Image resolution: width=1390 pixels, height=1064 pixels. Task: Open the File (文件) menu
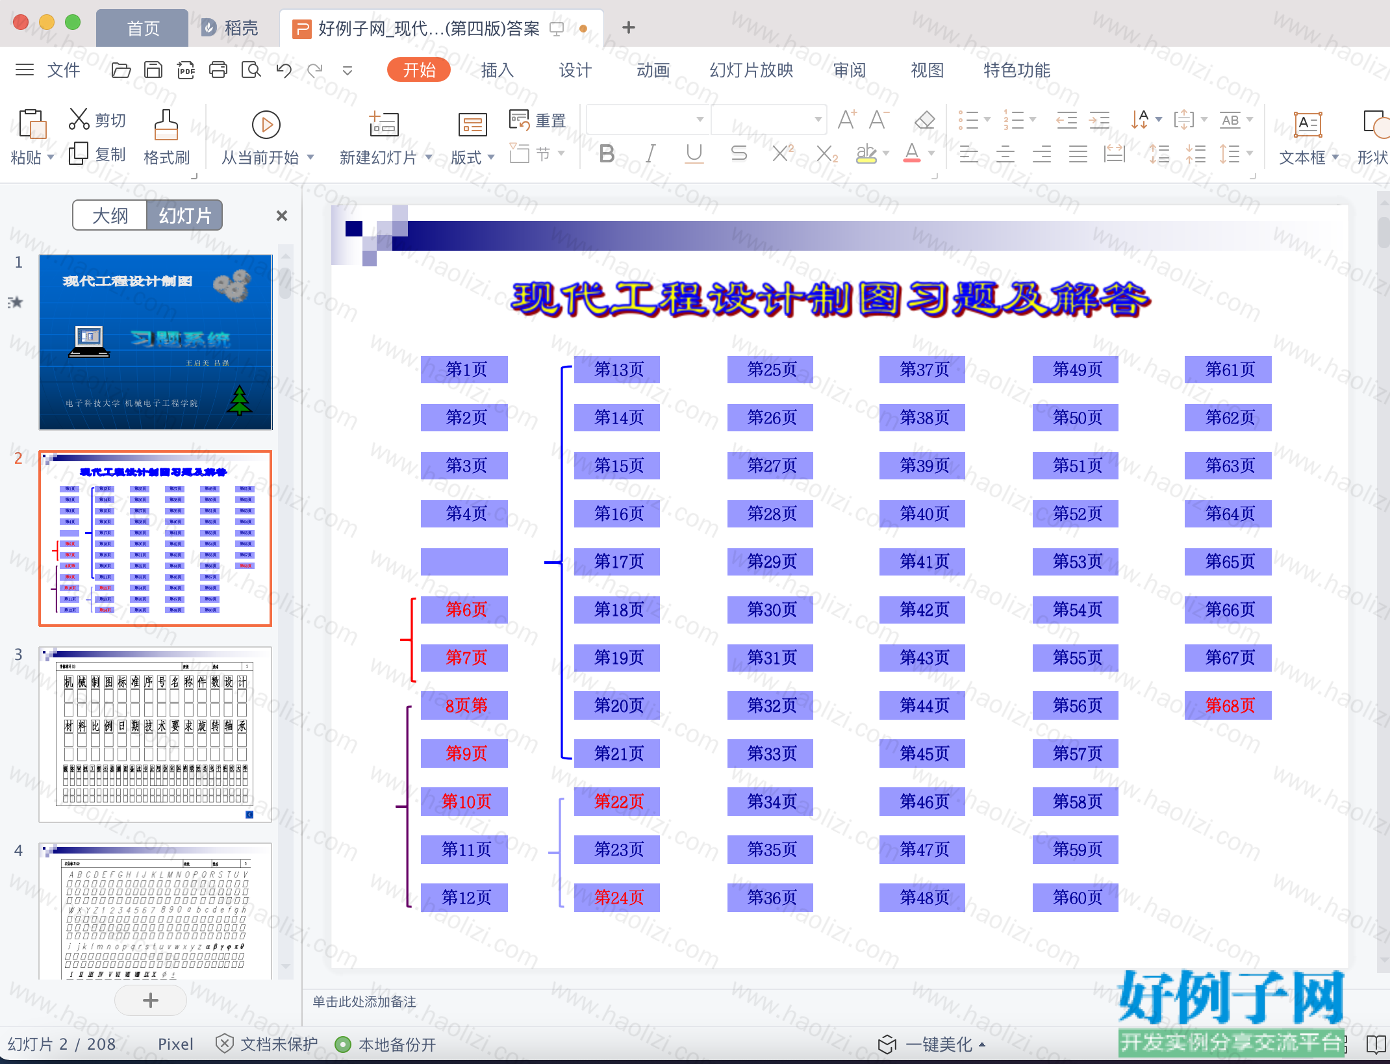pyautogui.click(x=64, y=70)
